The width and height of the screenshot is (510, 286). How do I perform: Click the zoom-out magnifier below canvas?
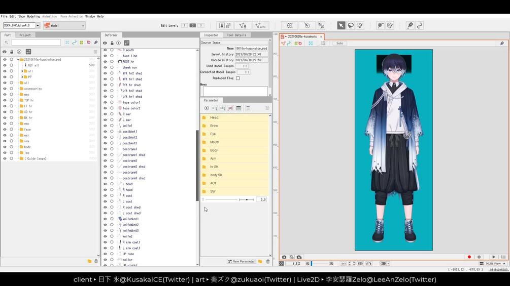(x=308, y=264)
